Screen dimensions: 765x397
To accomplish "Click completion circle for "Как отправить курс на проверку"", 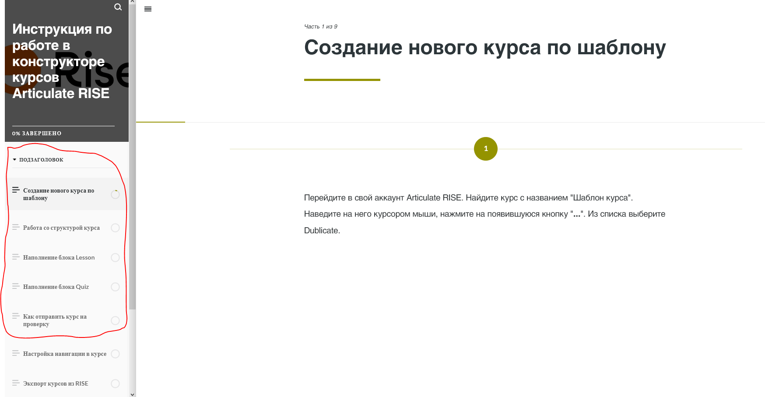I will pyautogui.click(x=115, y=320).
